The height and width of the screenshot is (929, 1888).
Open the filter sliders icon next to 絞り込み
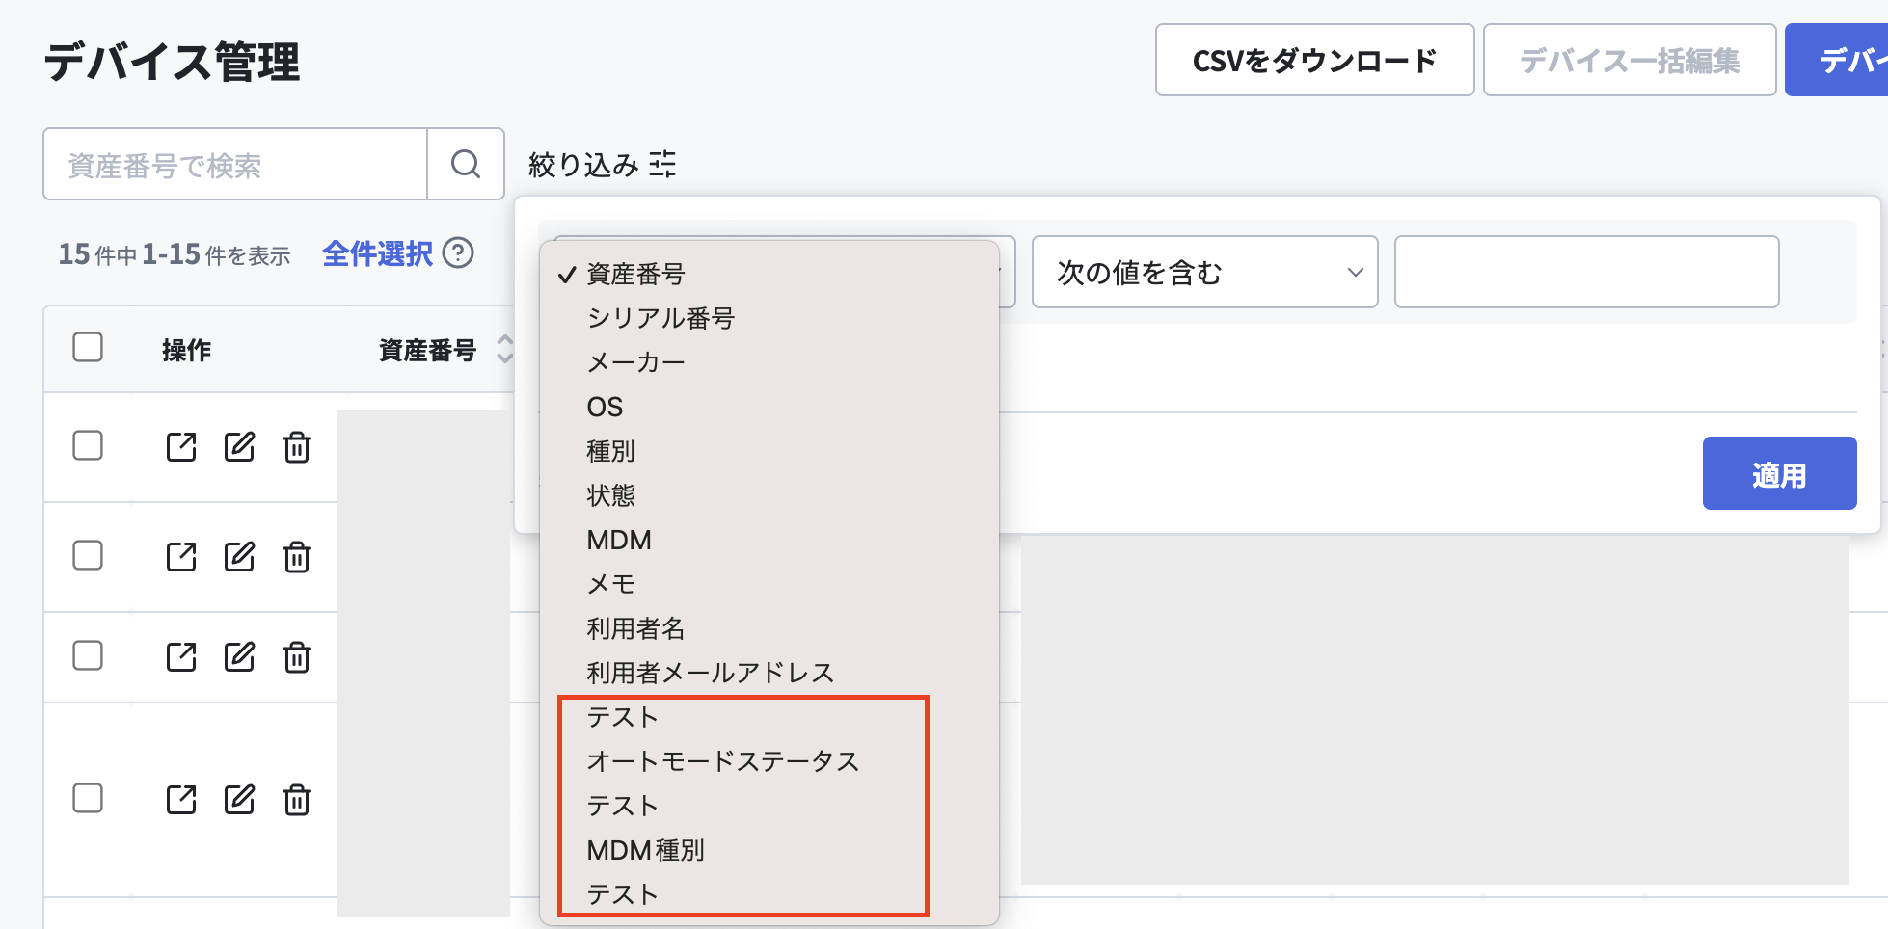(662, 164)
